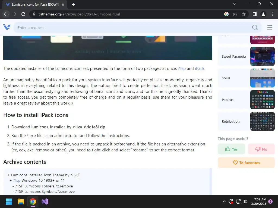Reload the current page
This screenshot has width=278, height=208.
pyautogui.click(x=23, y=14)
